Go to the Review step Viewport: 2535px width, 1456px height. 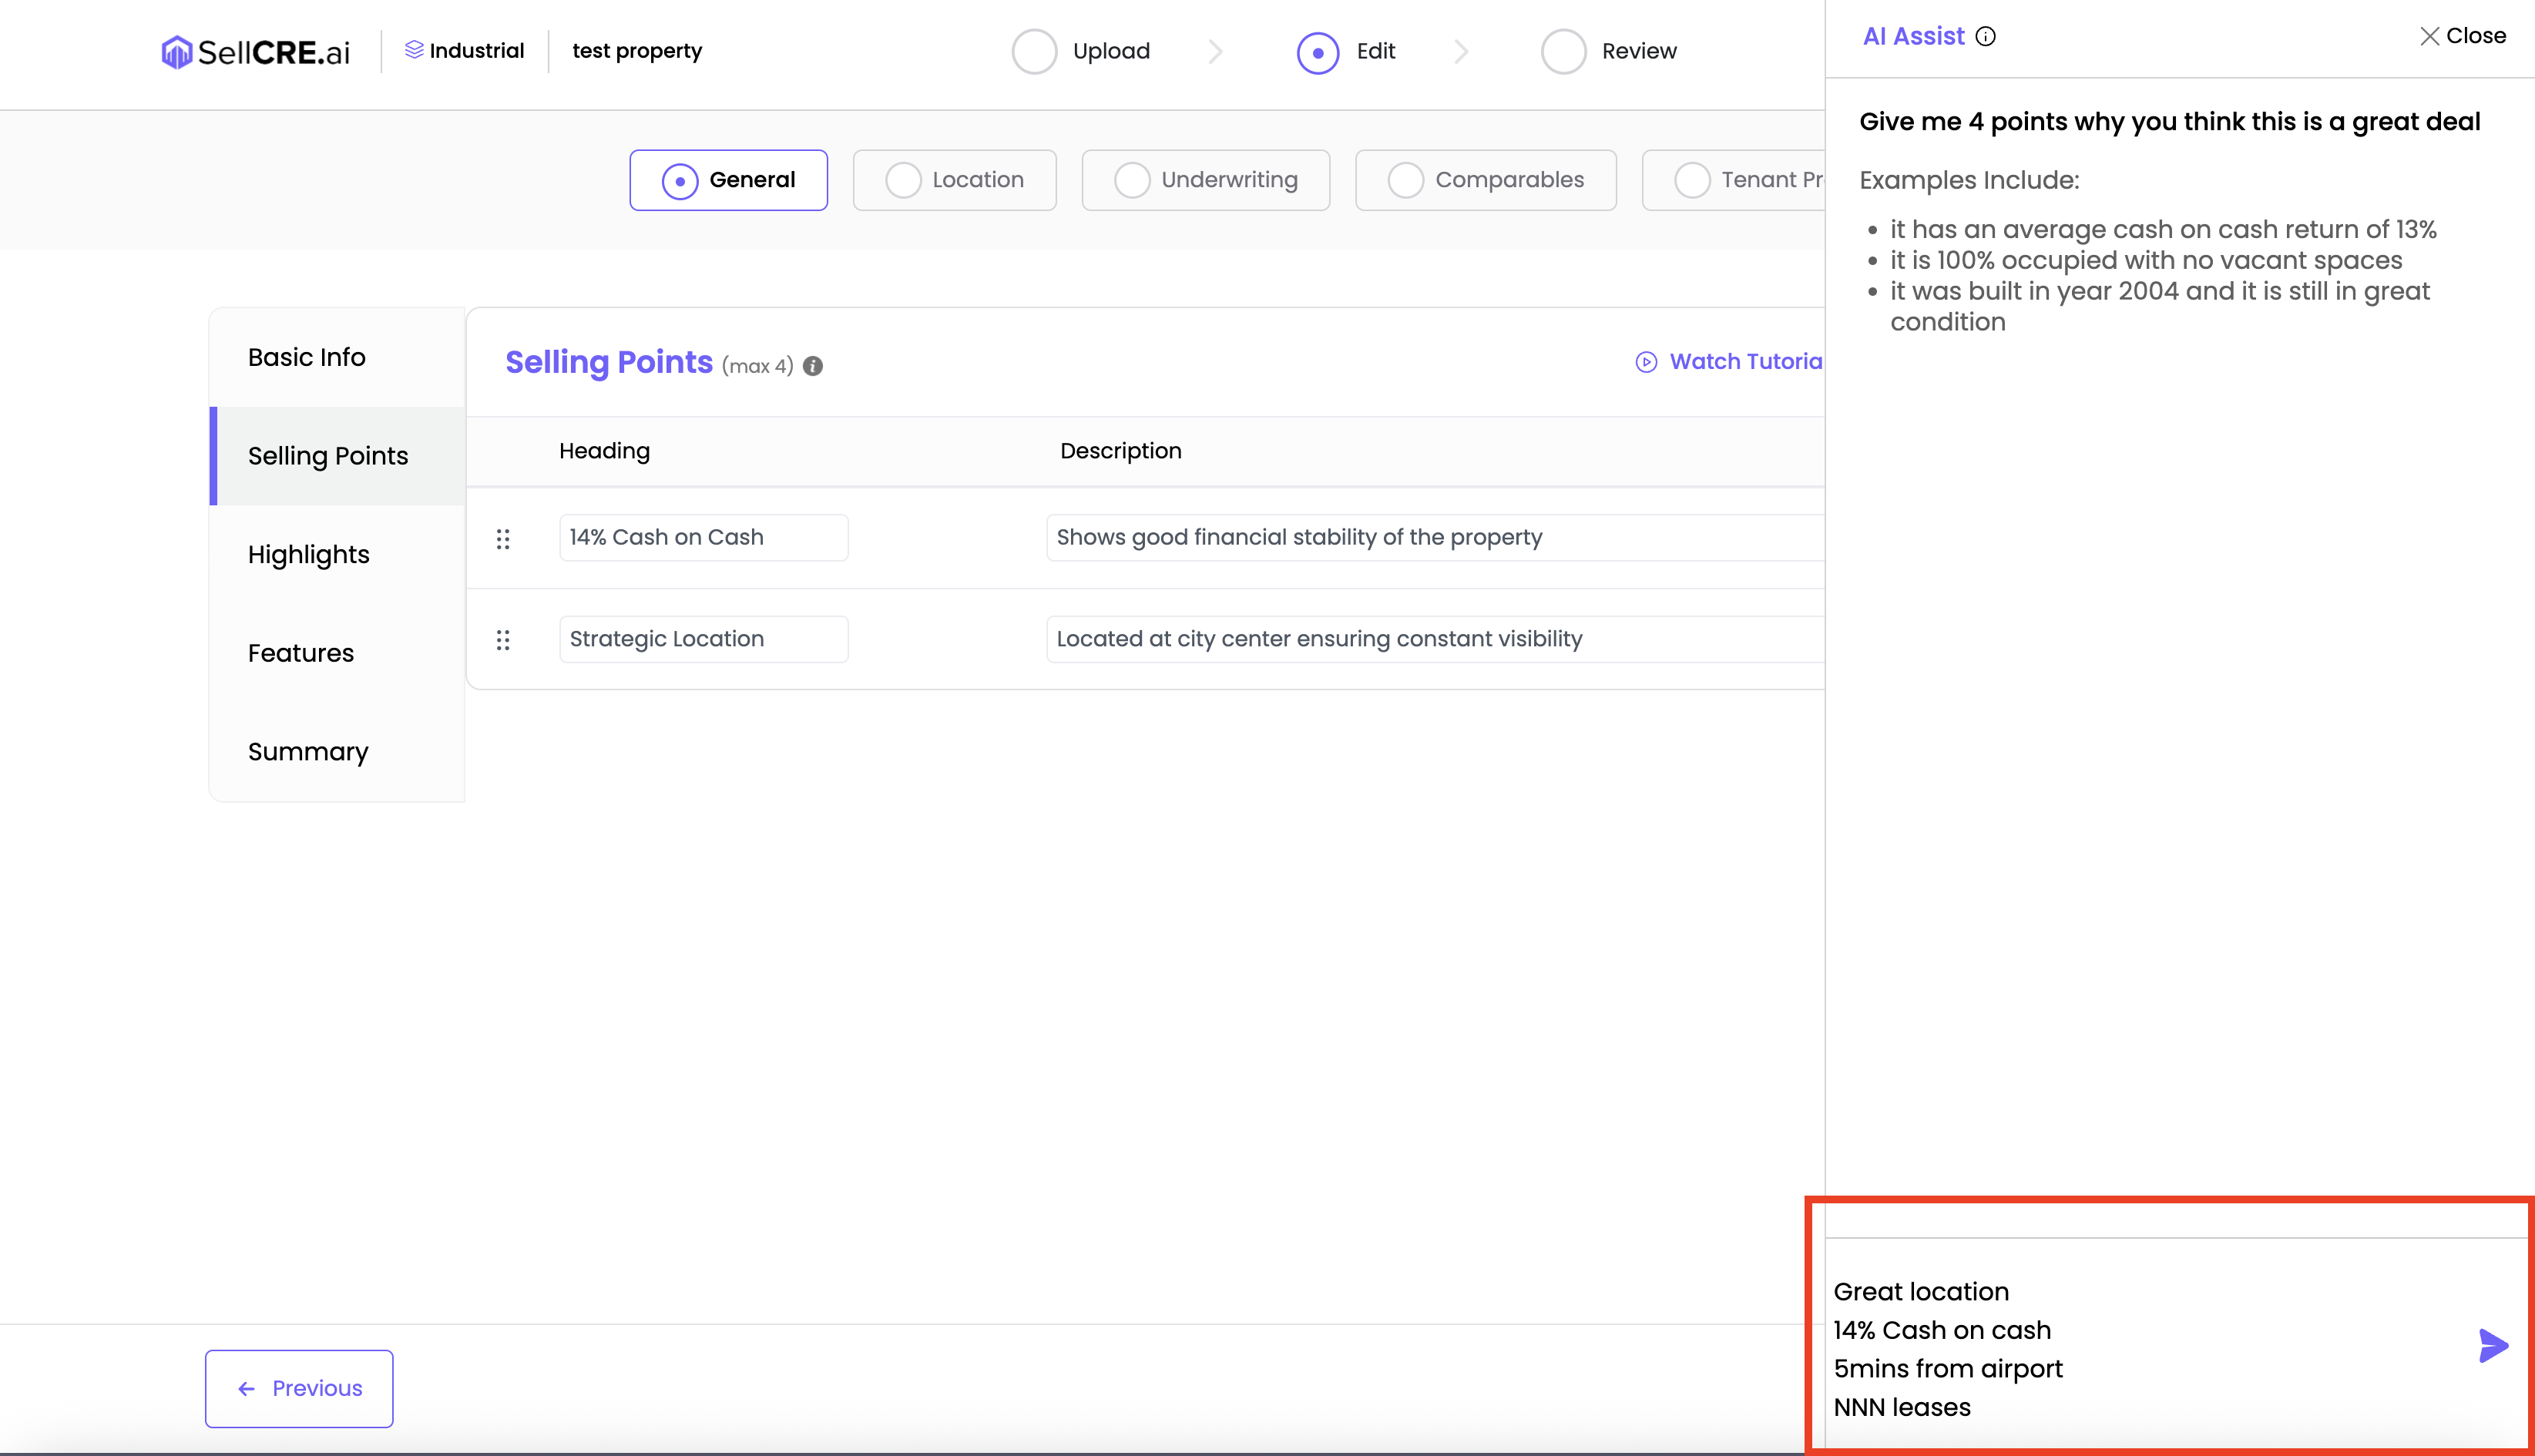click(x=1609, y=51)
